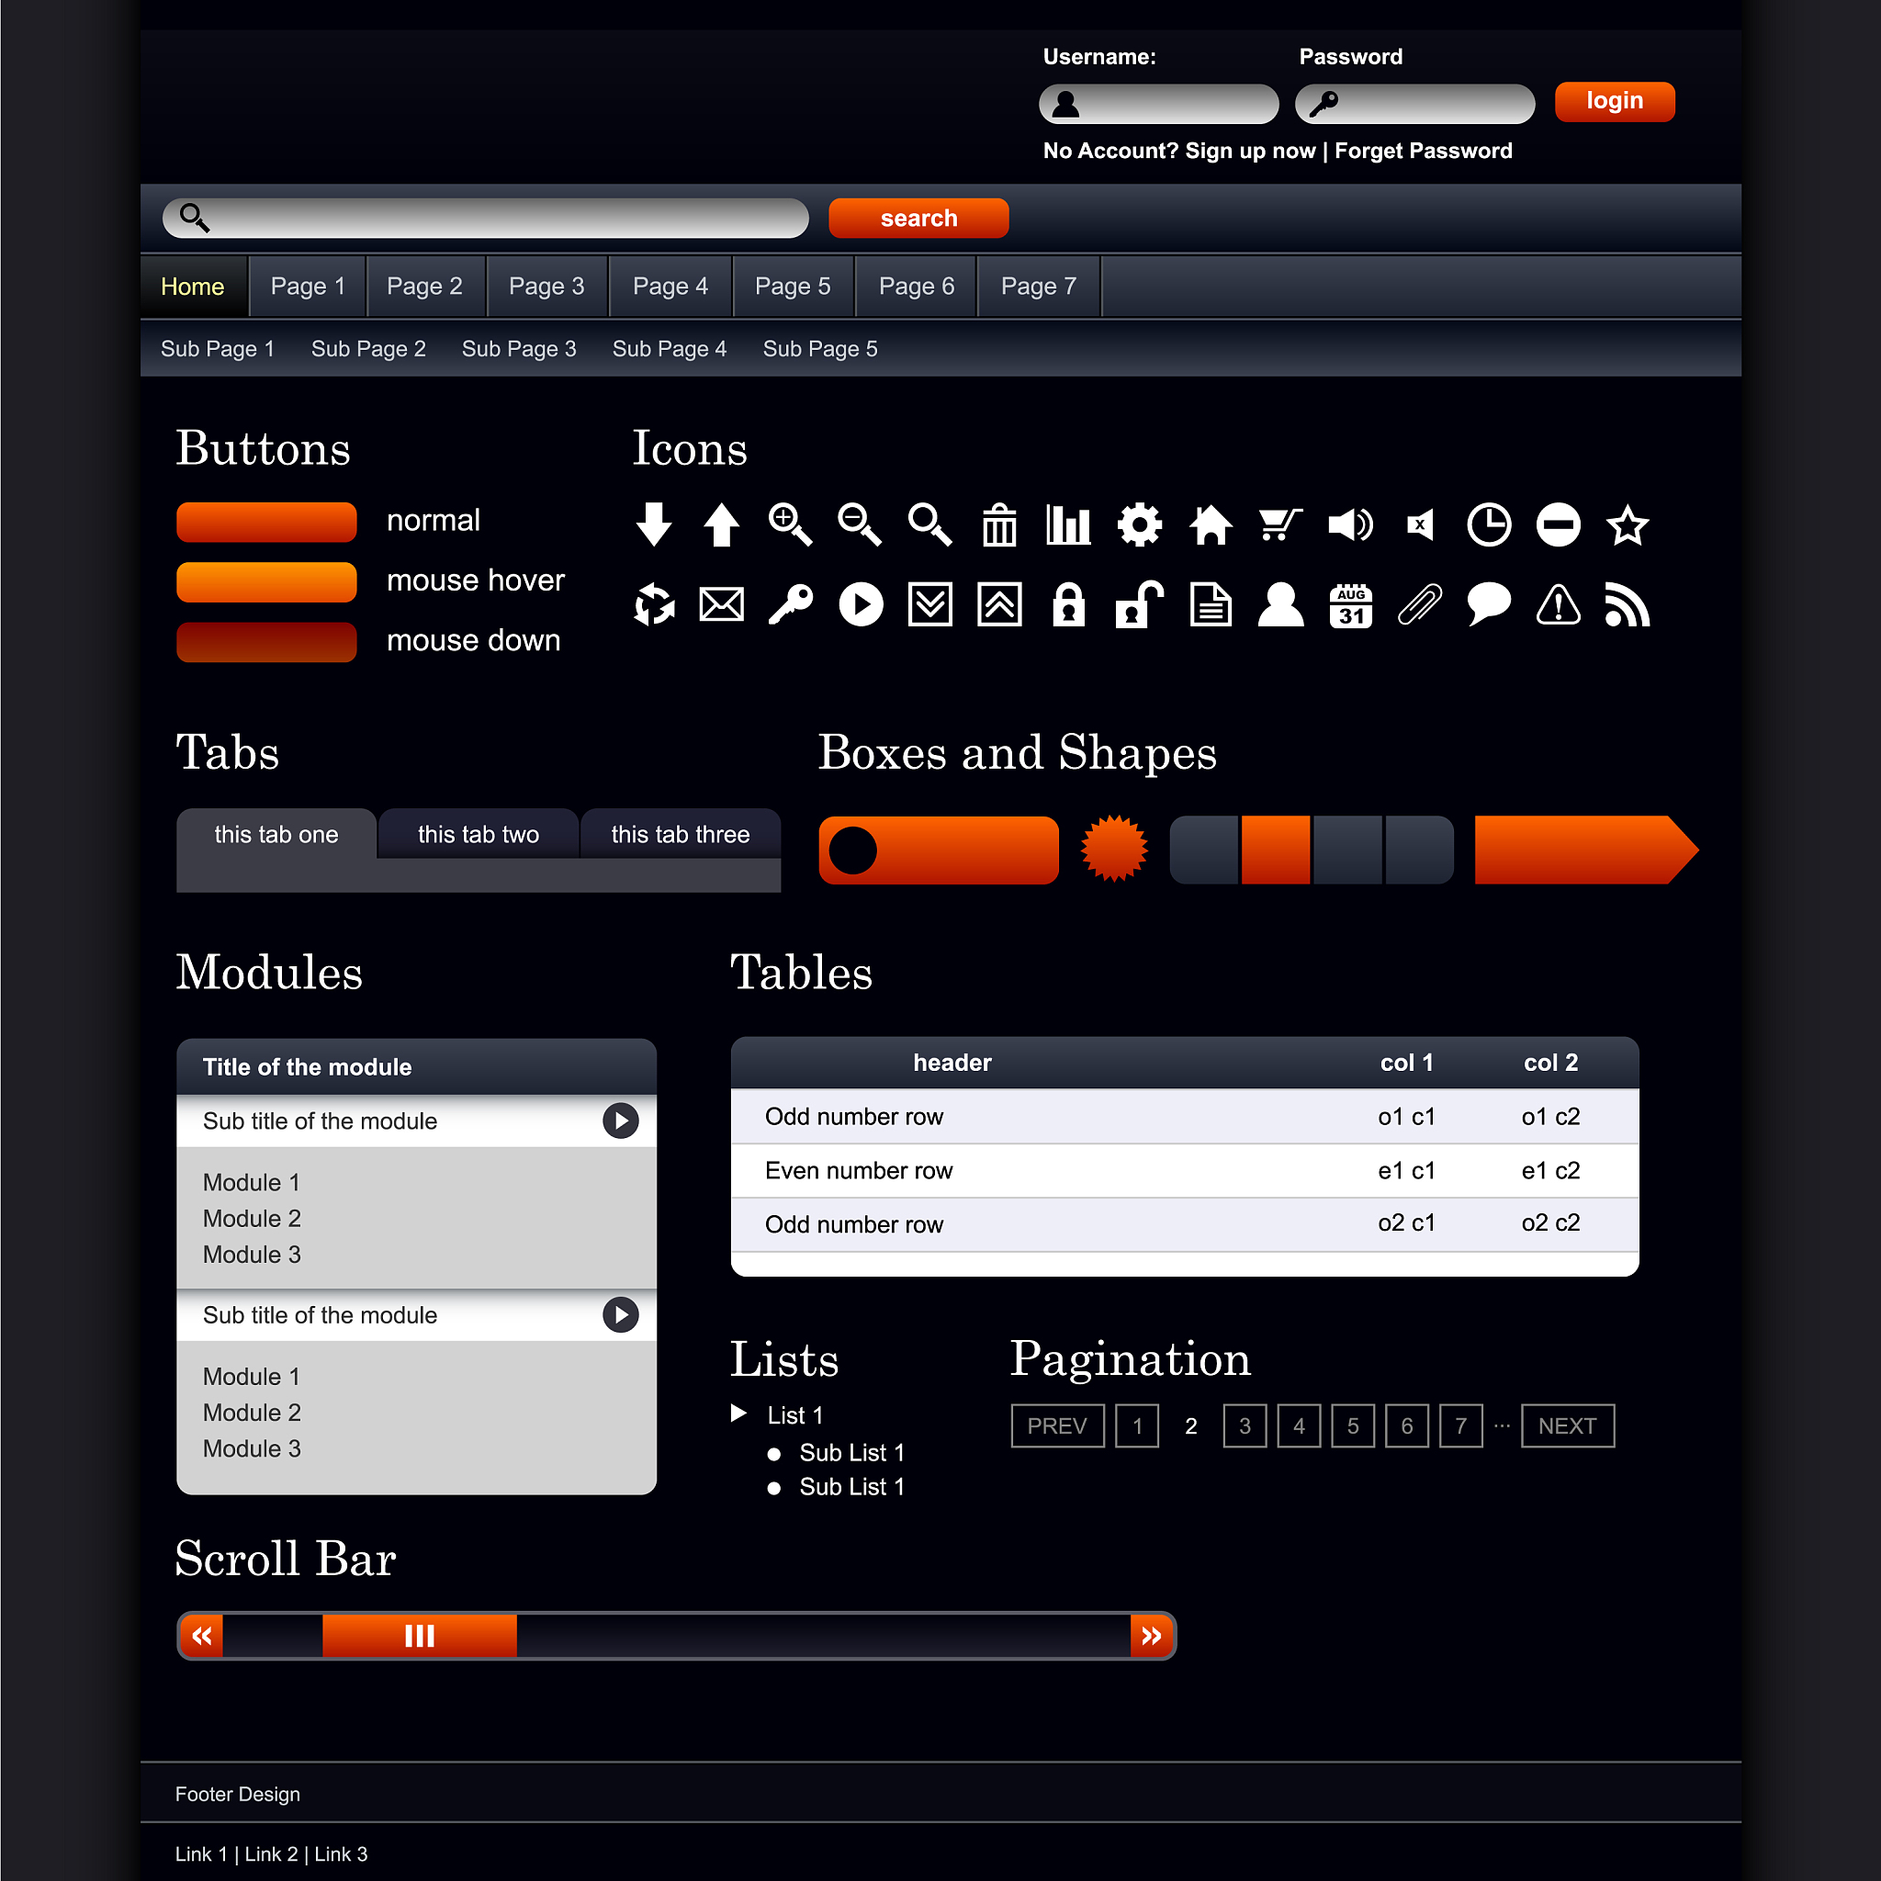Image resolution: width=1881 pixels, height=1881 pixels.
Task: Click the black circle toggle on orange box
Action: [853, 850]
